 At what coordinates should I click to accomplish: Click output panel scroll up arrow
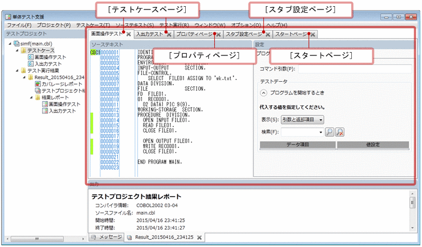[x=412, y=193]
